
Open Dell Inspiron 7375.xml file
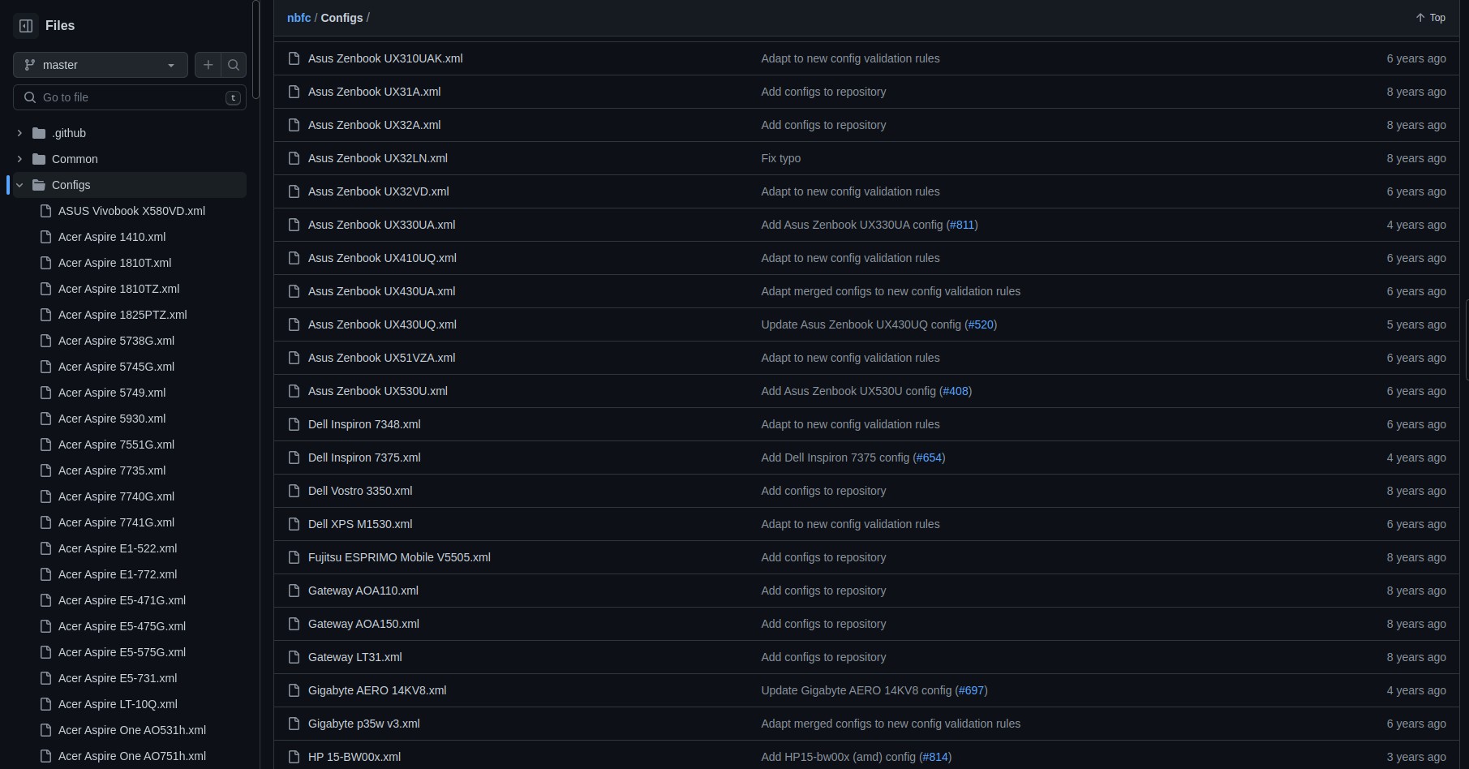(x=364, y=458)
